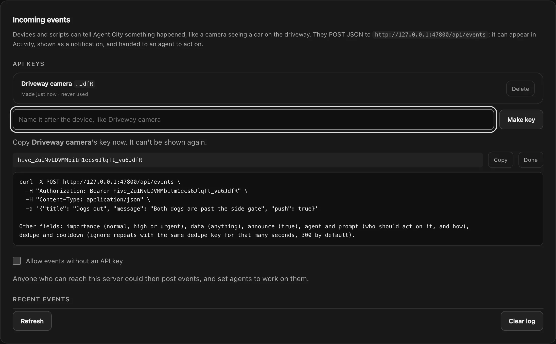The height and width of the screenshot is (344, 556).
Task: Click the 'Copy Driveway camera's key now' notice
Action: (110, 142)
